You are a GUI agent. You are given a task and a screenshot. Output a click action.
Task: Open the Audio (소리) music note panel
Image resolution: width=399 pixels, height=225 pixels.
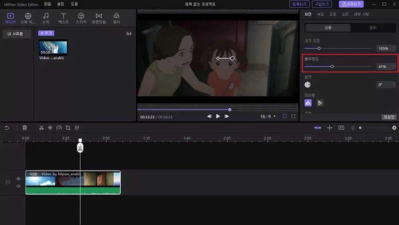coord(46,19)
